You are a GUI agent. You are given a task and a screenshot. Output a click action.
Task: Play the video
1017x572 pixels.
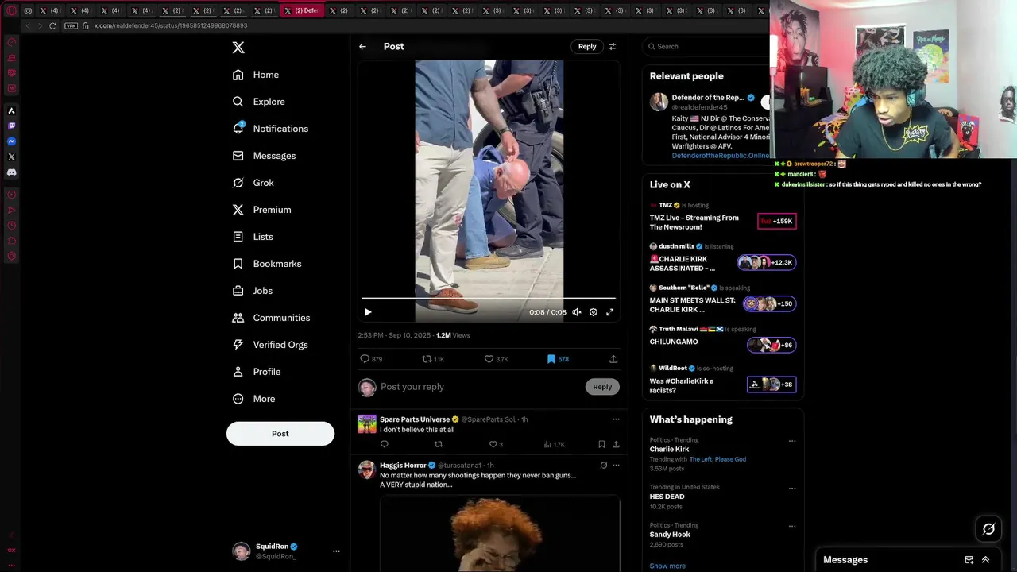click(x=367, y=312)
